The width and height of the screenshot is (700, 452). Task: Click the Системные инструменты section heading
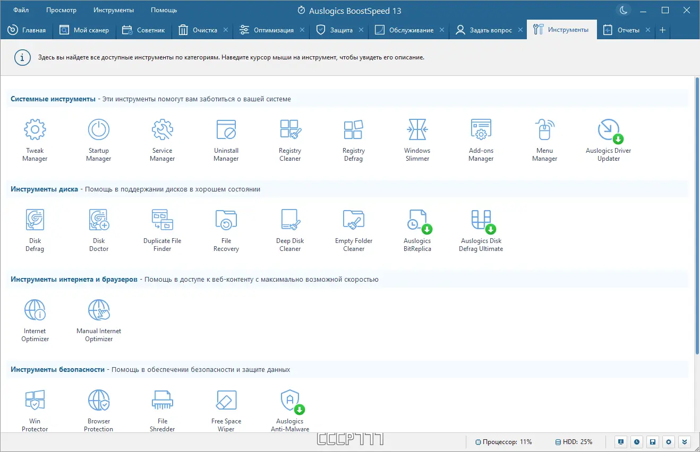[x=53, y=99]
